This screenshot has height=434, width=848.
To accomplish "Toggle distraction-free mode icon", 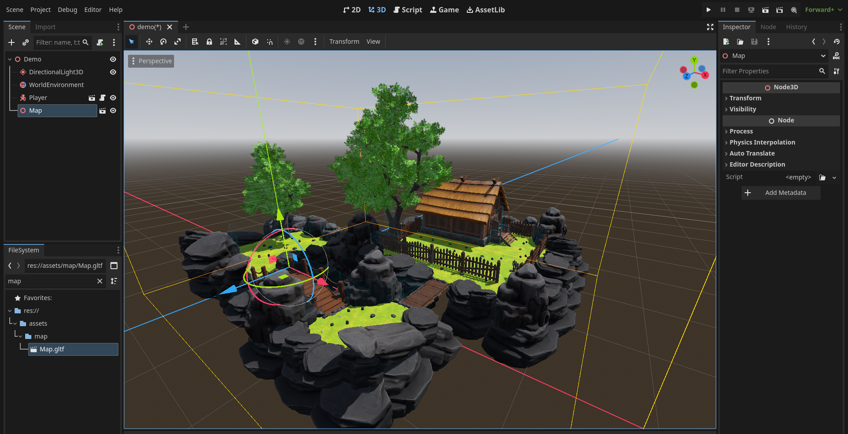I will (710, 27).
